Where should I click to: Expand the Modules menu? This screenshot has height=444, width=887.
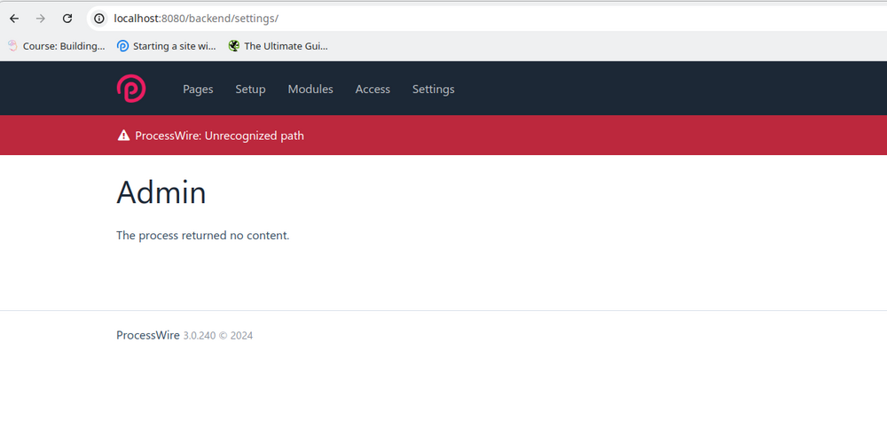tap(310, 90)
